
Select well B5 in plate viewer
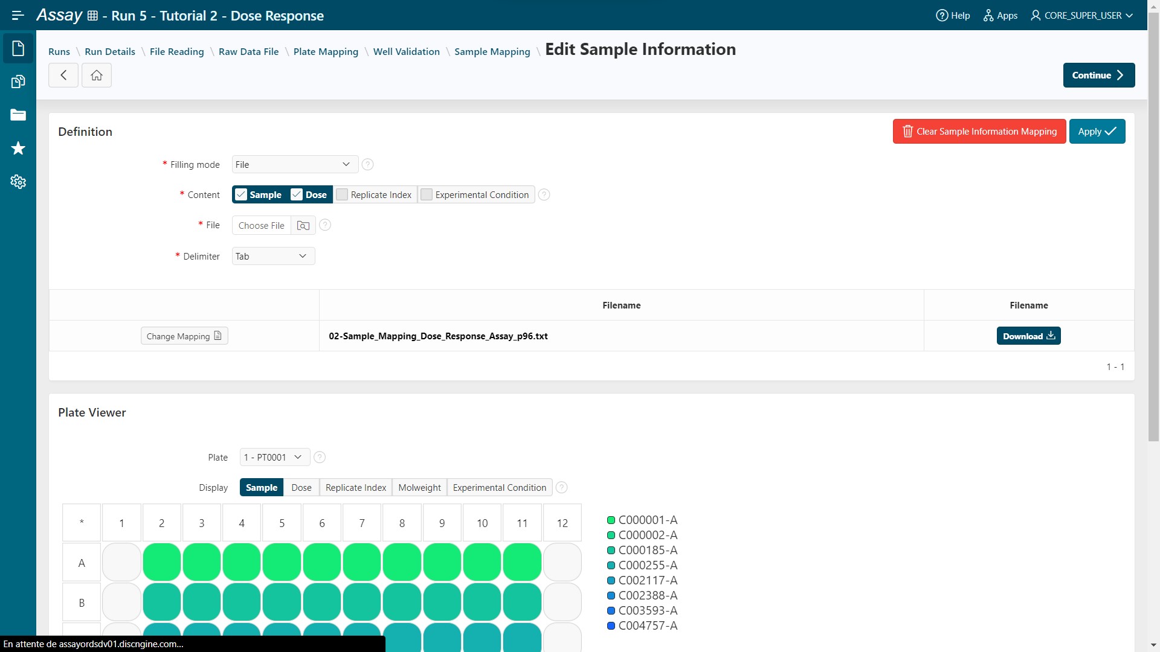pyautogui.click(x=282, y=602)
